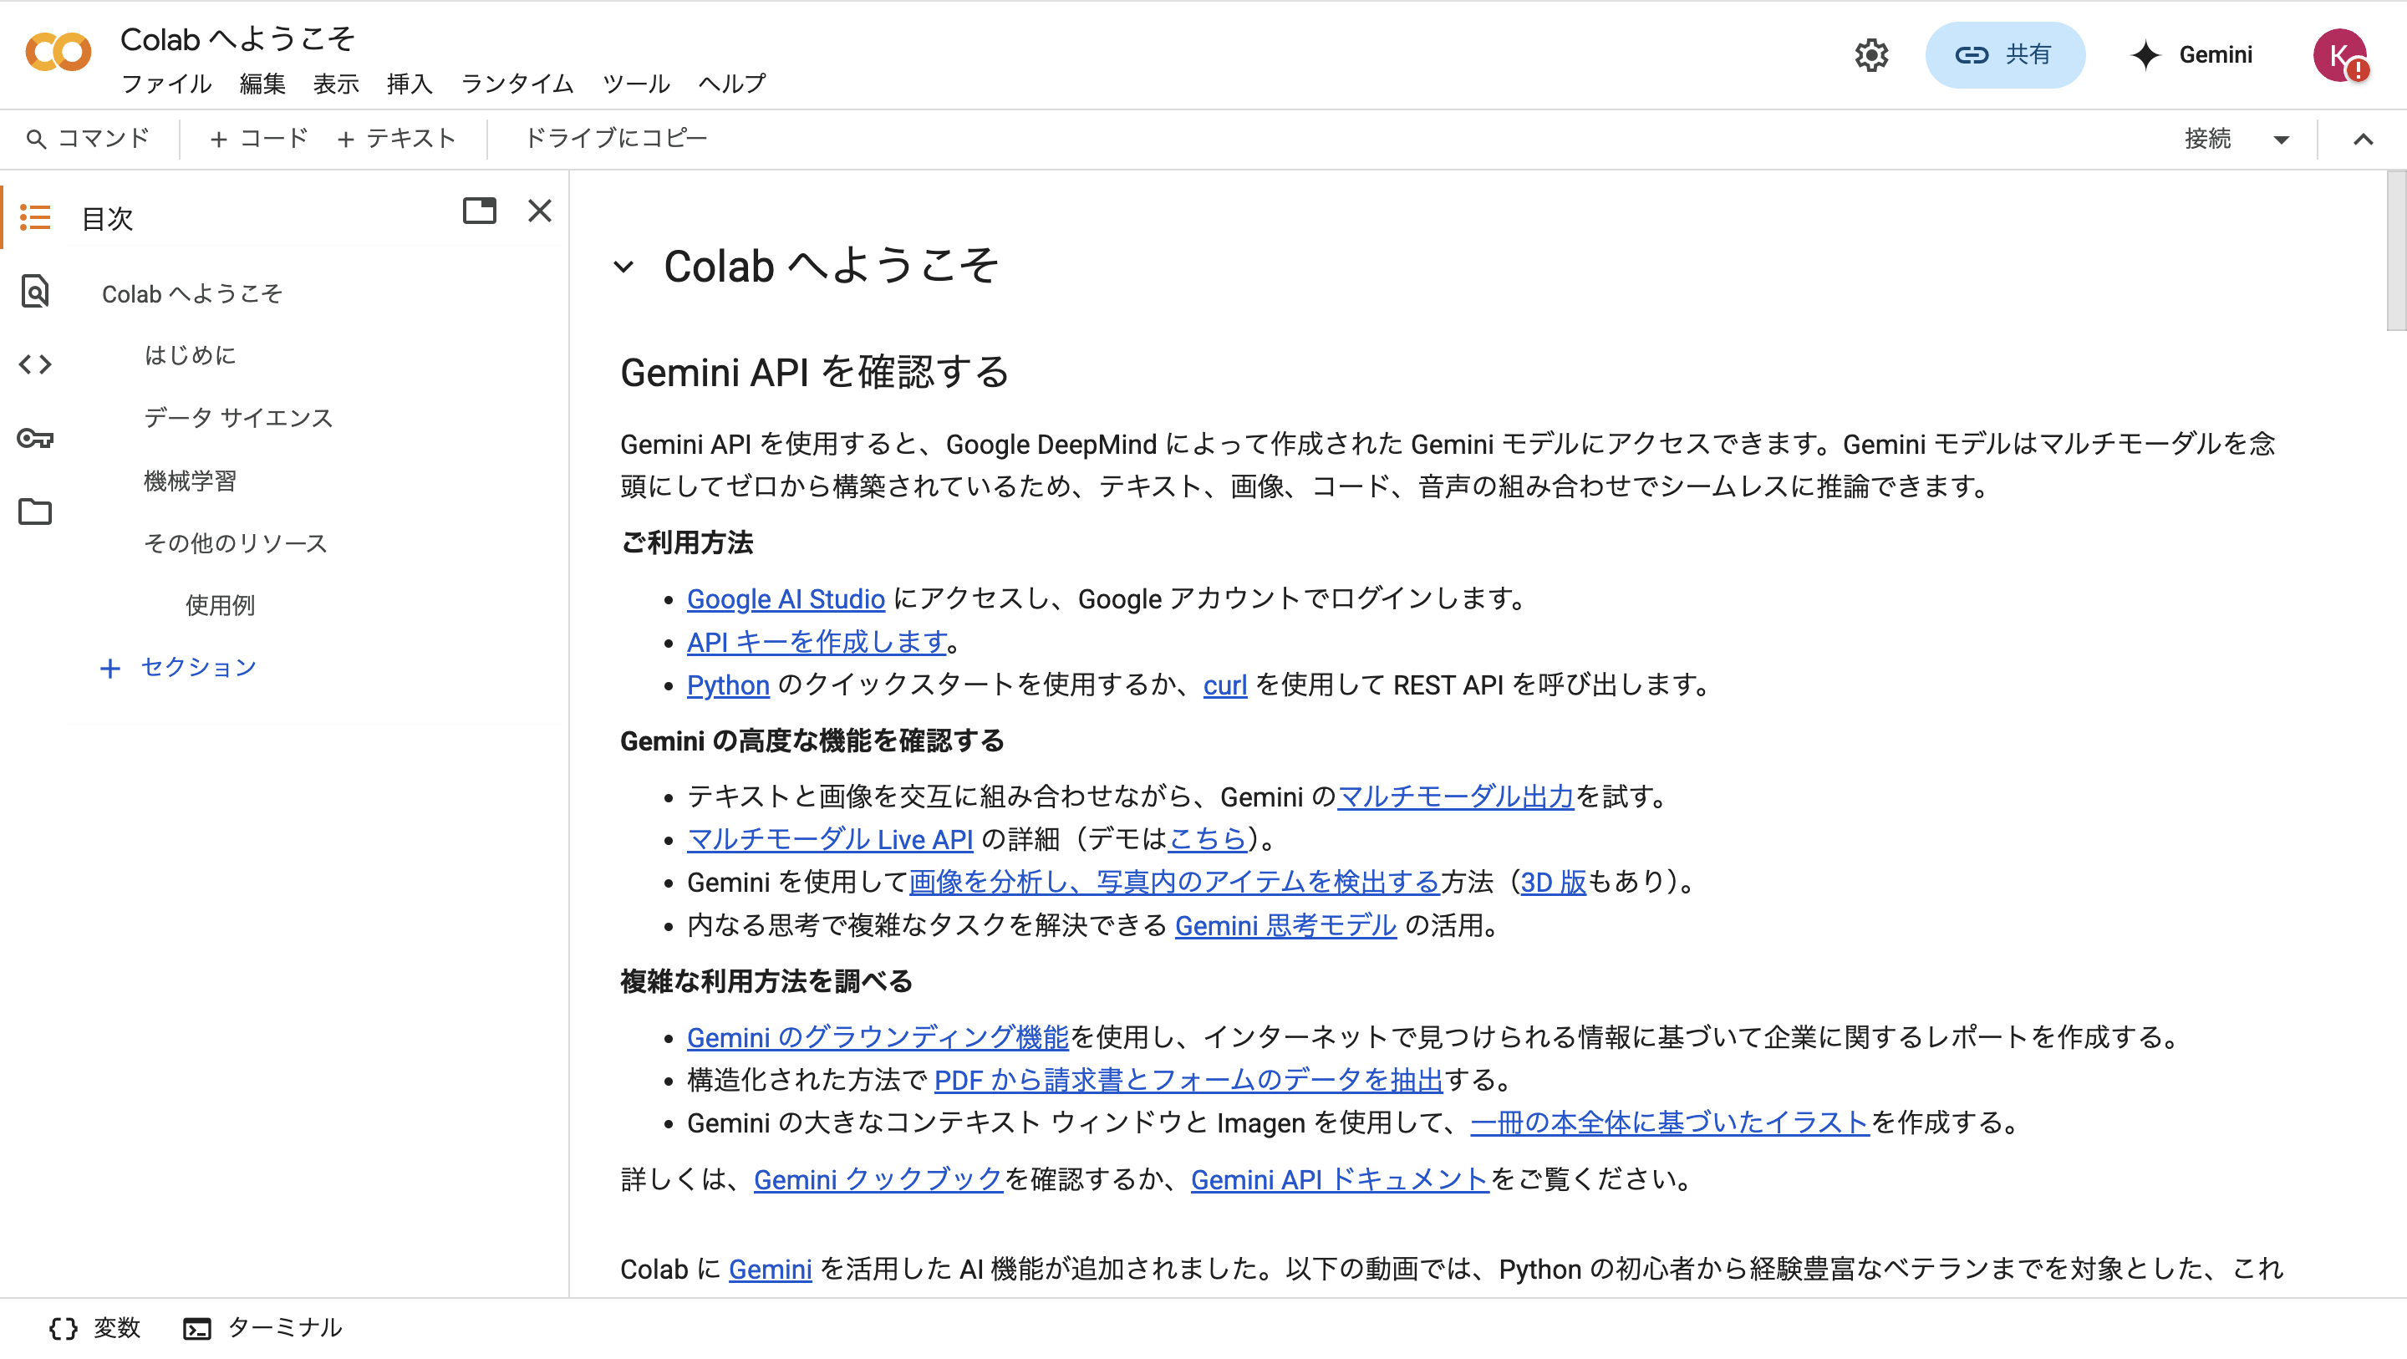
Task: Open the Gemini クックブック link
Action: pyautogui.click(x=878, y=1179)
